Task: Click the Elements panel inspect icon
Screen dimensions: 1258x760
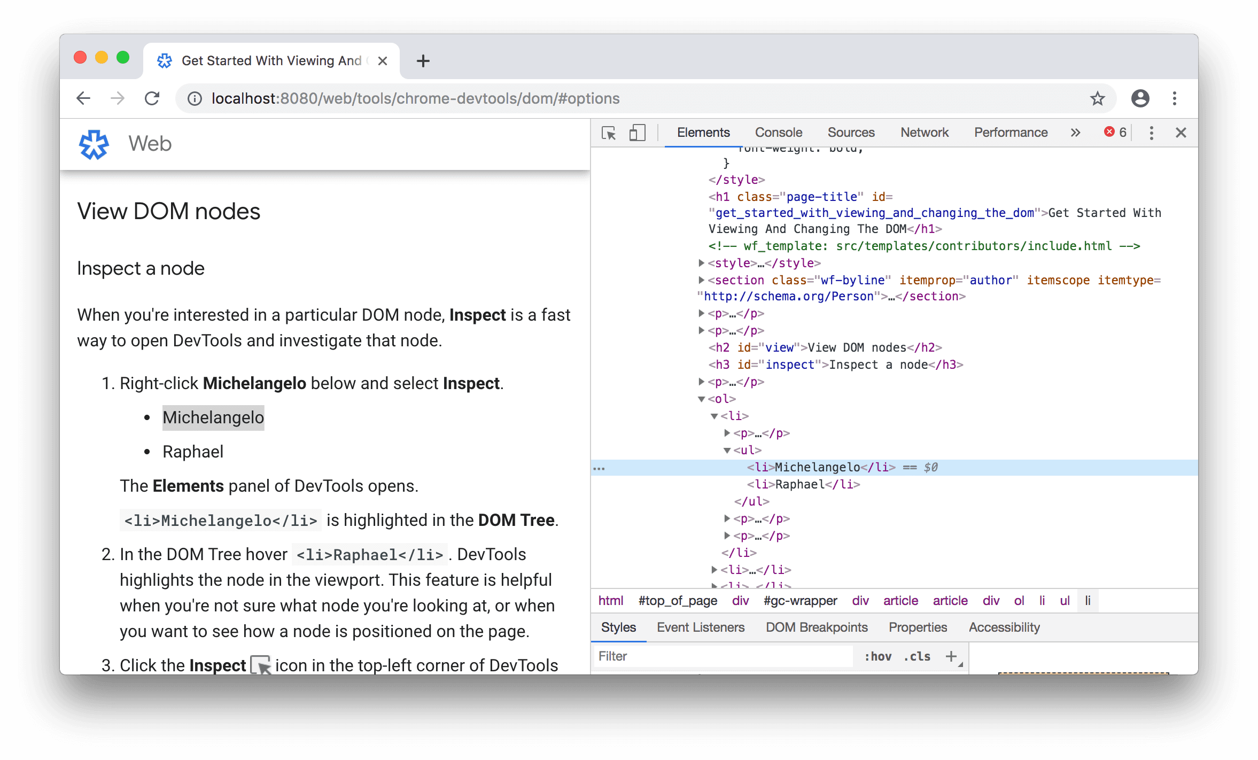Action: click(x=610, y=132)
